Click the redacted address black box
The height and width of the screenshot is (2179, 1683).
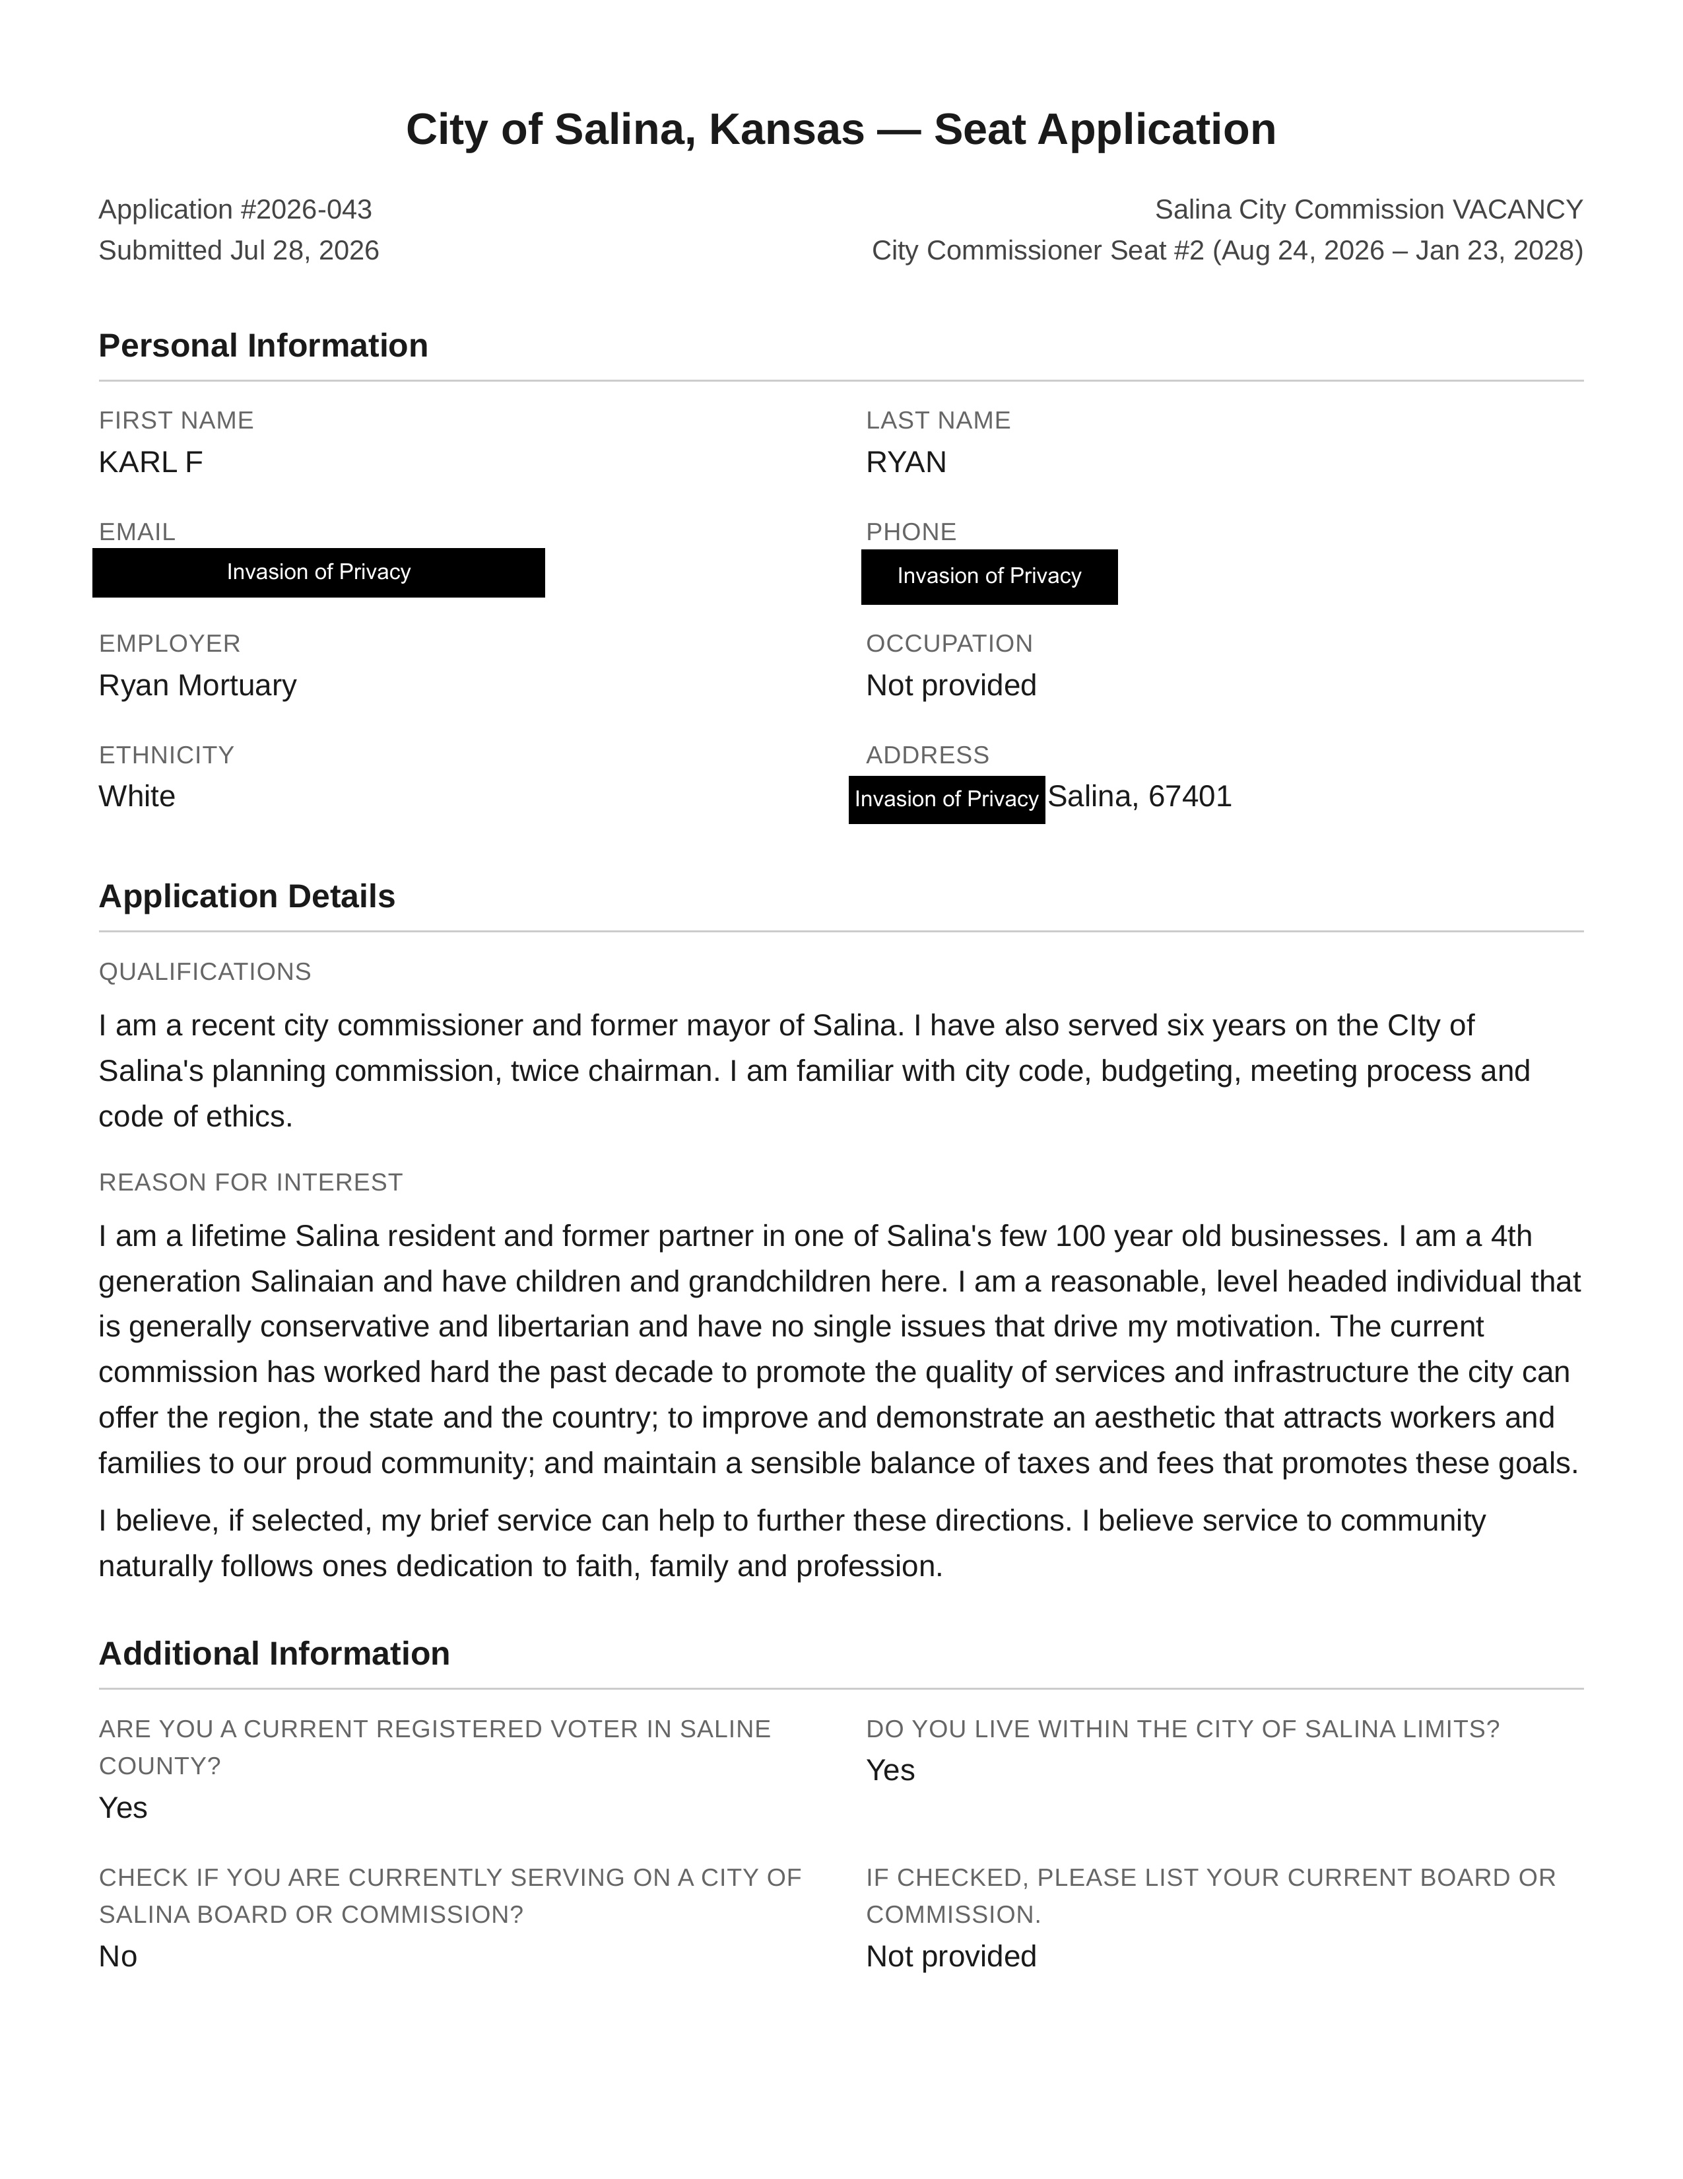coord(946,800)
